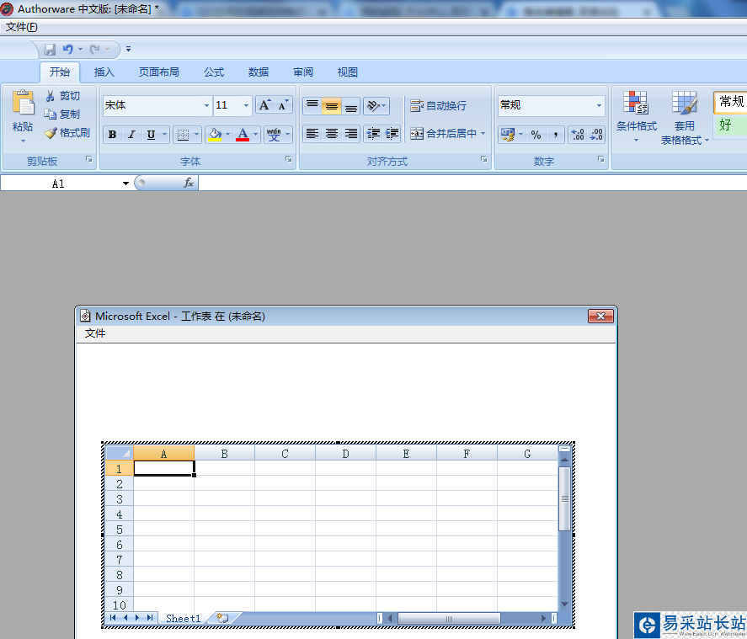747x639 pixels.
Task: Open Customize Quick Access Toolbar dropdown
Action: 128,49
